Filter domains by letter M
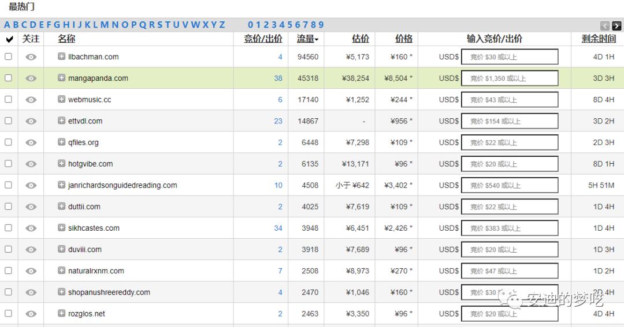624x327 pixels. coord(105,25)
